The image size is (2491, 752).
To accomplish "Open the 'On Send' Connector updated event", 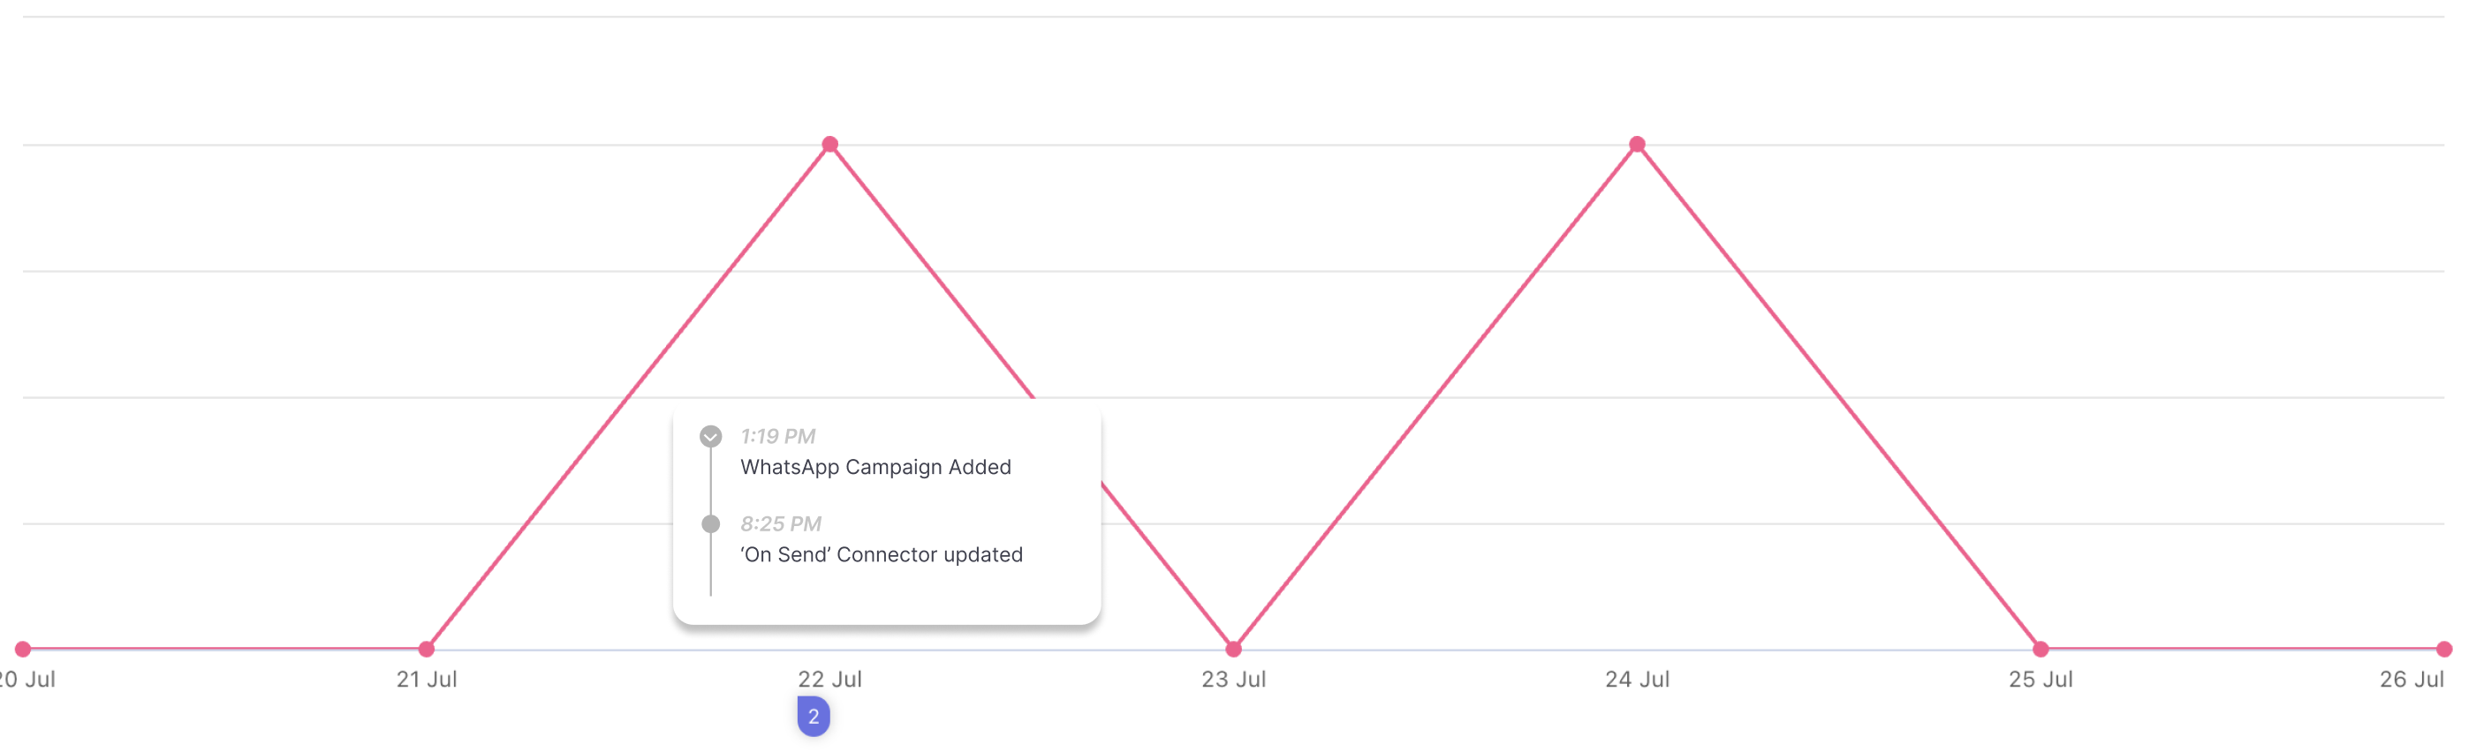I will (x=882, y=555).
